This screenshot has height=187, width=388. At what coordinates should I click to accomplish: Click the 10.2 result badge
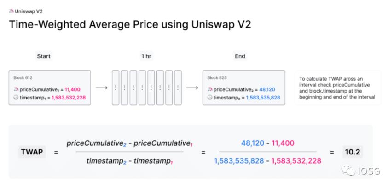pos(353,151)
